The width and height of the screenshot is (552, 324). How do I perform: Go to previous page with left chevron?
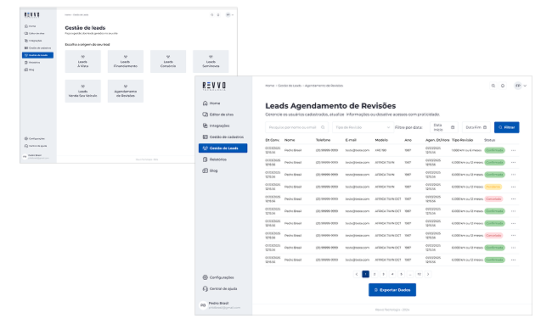click(357, 274)
